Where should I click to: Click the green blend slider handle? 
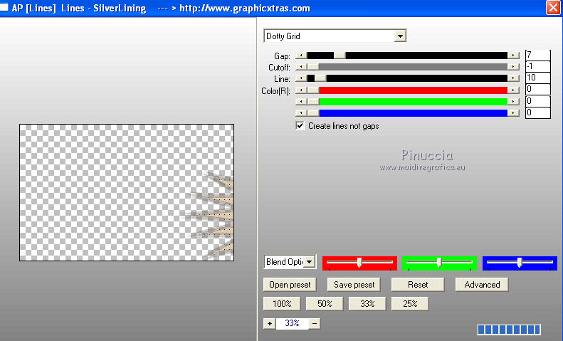click(438, 263)
